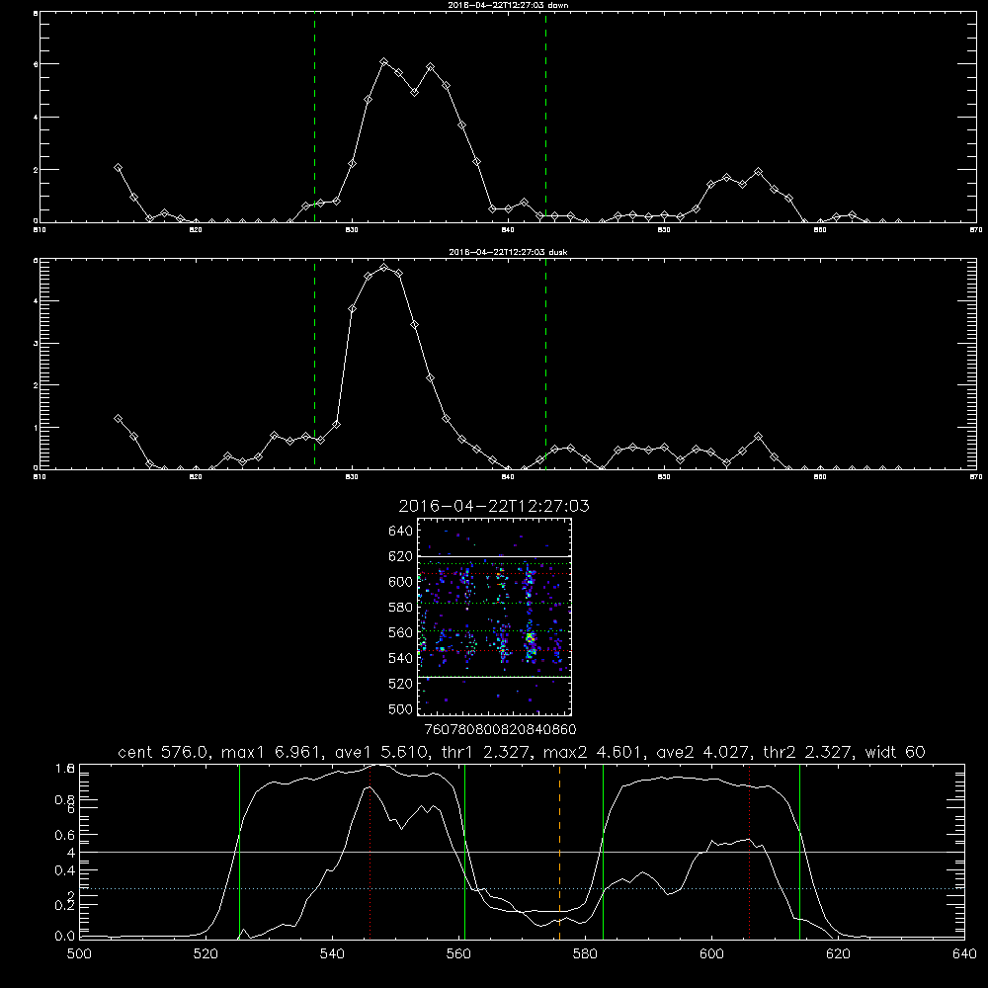This screenshot has width=988, height=988.
Task: Click the 600 y-axis label beside image
Action: pos(401,582)
